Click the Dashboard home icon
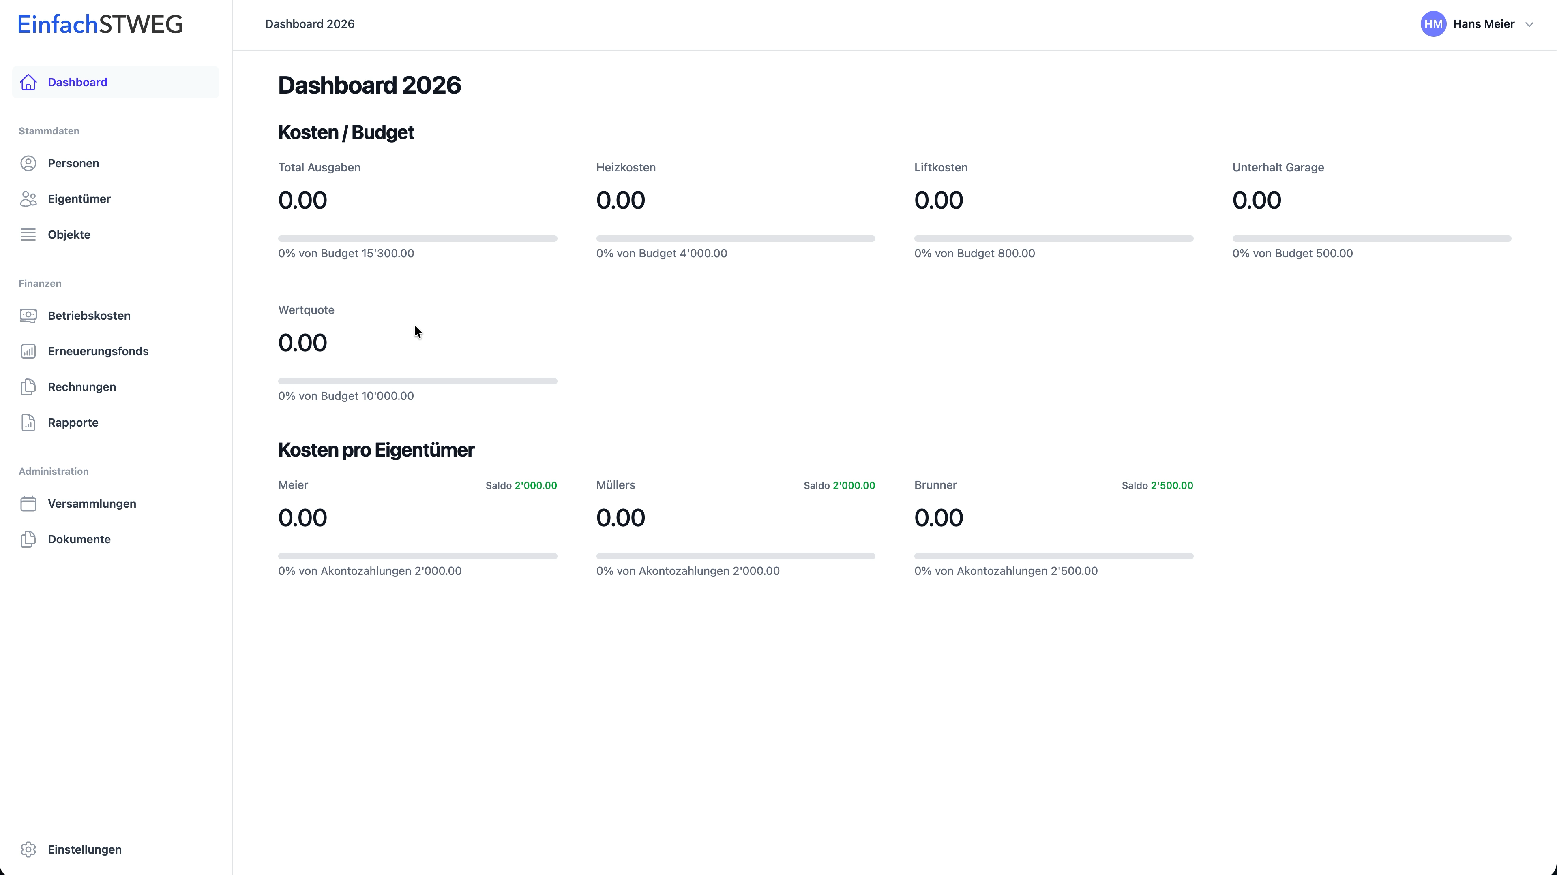Image resolution: width=1557 pixels, height=875 pixels. [28, 82]
